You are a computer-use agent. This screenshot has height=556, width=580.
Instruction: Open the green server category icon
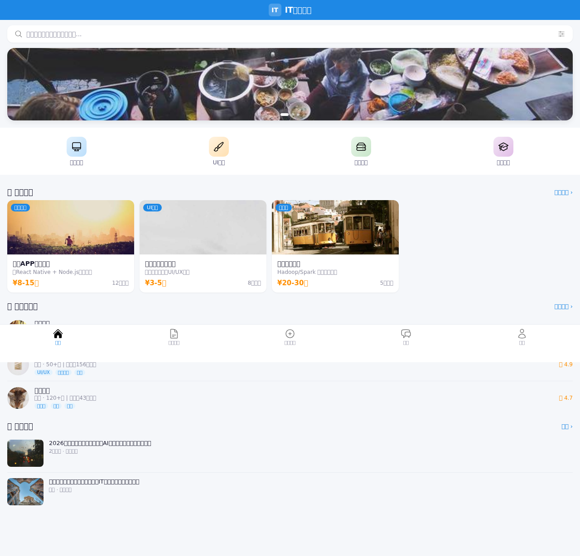[361, 147]
